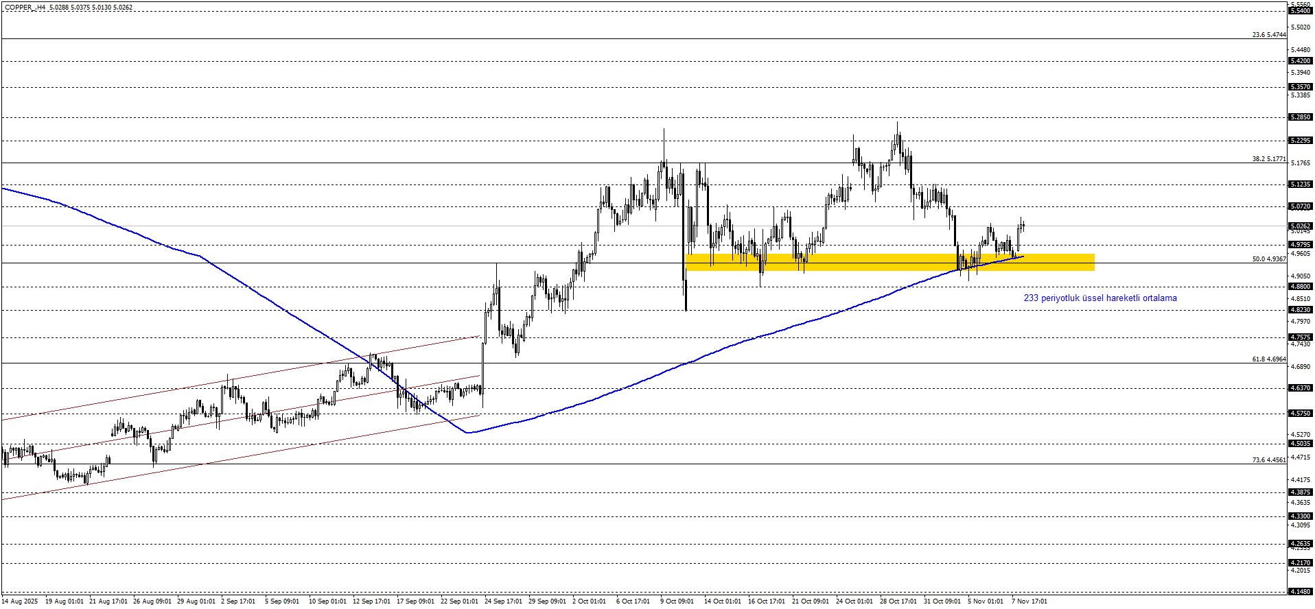
Task: Click the 50.0 4.9367 Fibonacci label
Action: (x=1268, y=259)
